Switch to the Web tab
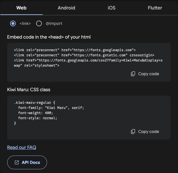The width and height of the screenshot is (178, 173). pyautogui.click(x=21, y=8)
